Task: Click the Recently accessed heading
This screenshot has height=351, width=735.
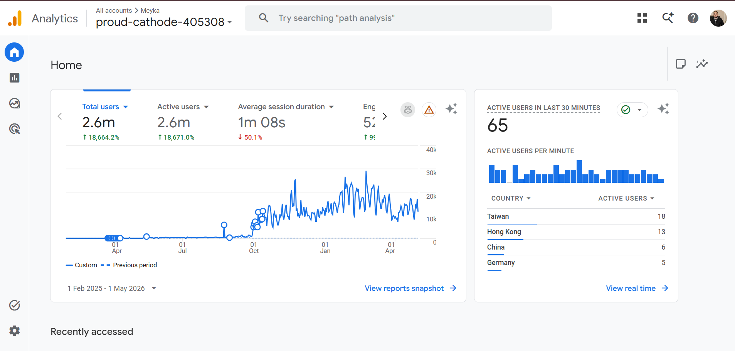Action: pyautogui.click(x=92, y=332)
